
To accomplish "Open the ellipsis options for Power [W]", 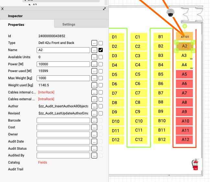I will tap(94, 64).
